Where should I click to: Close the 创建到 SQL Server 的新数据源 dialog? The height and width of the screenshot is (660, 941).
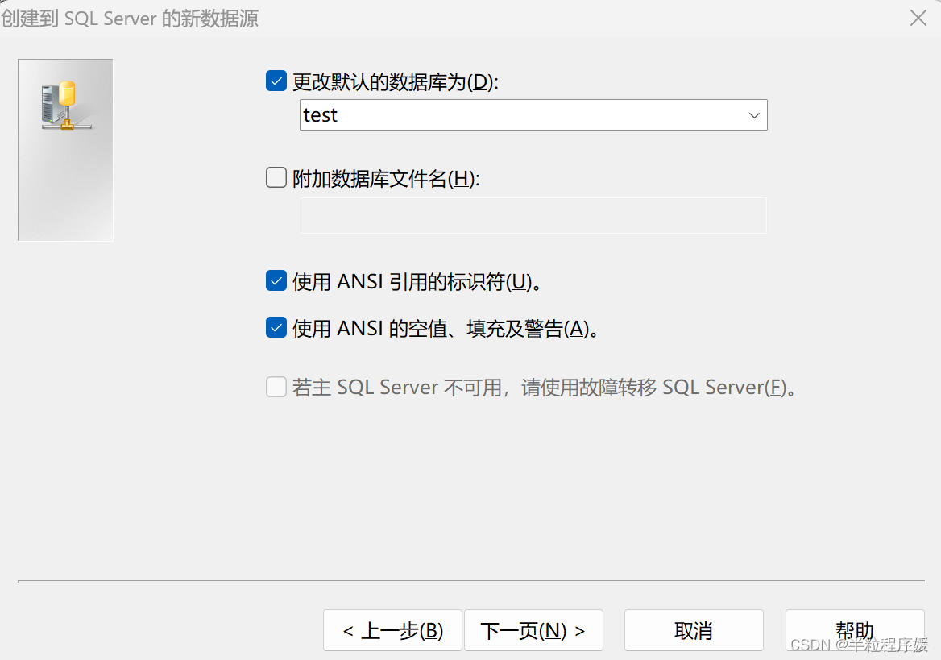pyautogui.click(x=918, y=17)
